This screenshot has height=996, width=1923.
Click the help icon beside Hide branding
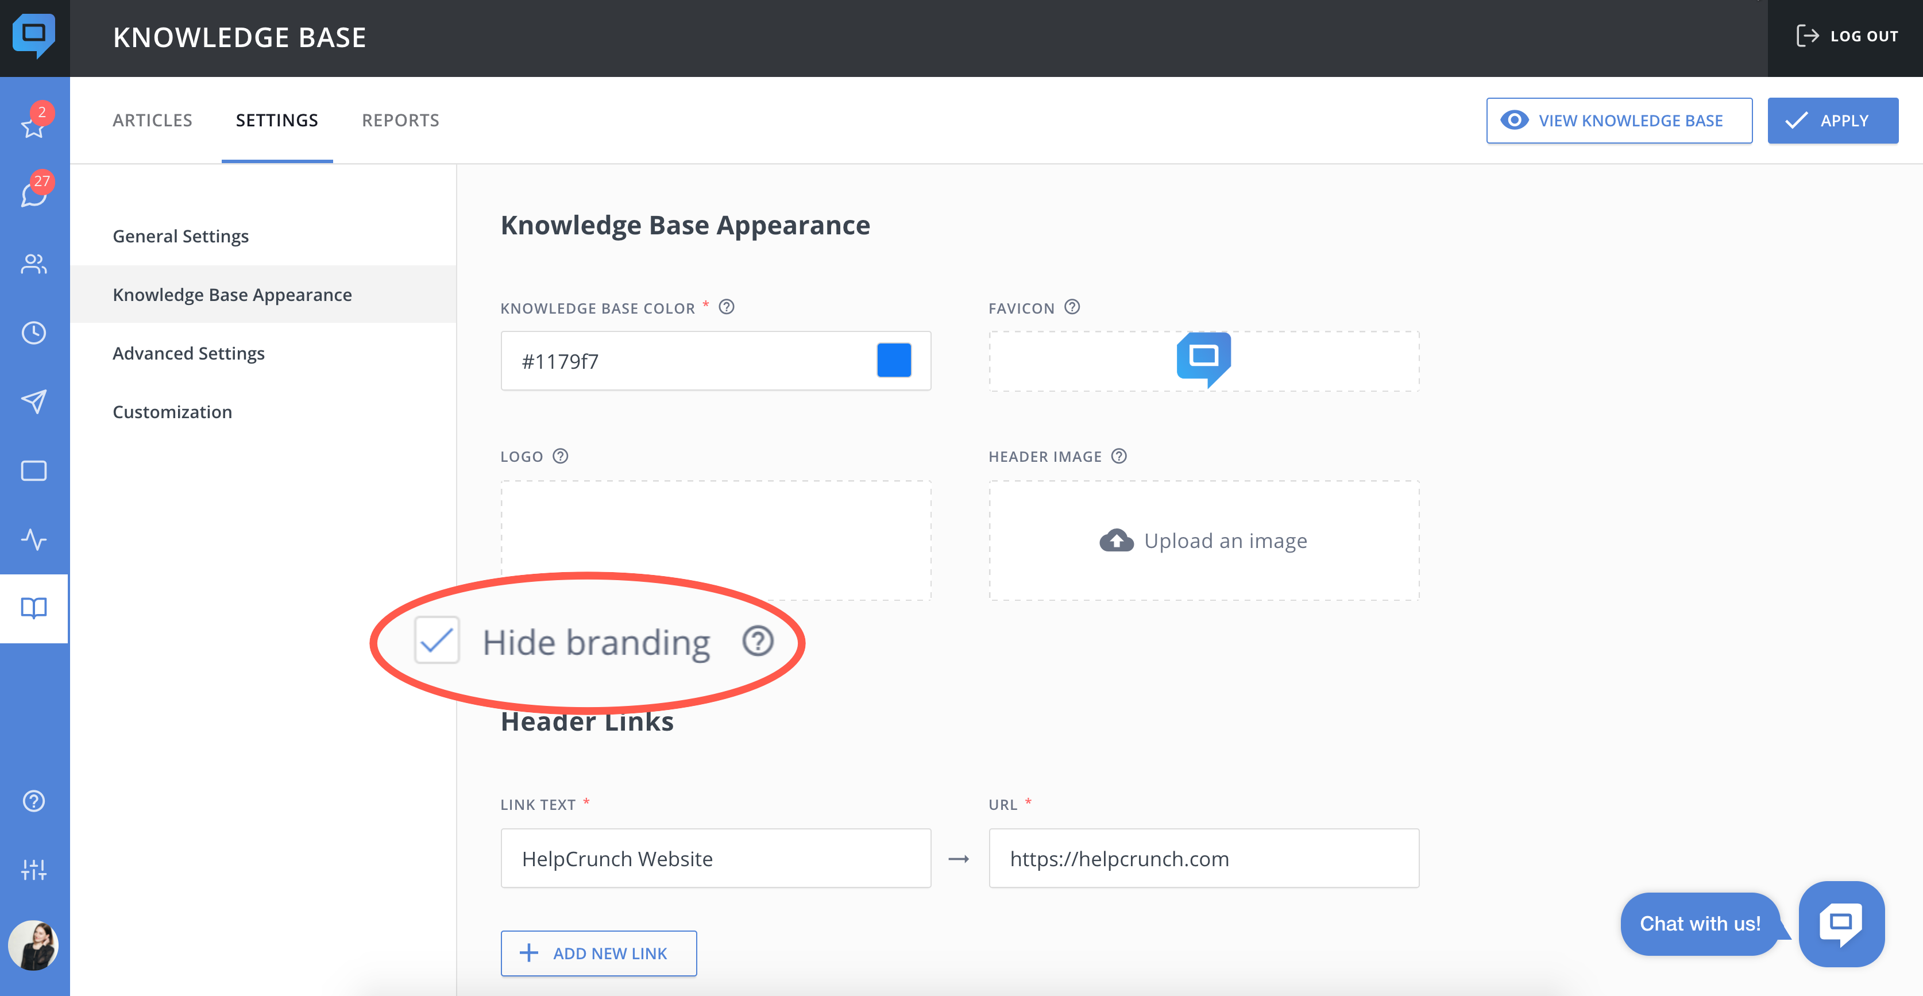pyautogui.click(x=758, y=642)
